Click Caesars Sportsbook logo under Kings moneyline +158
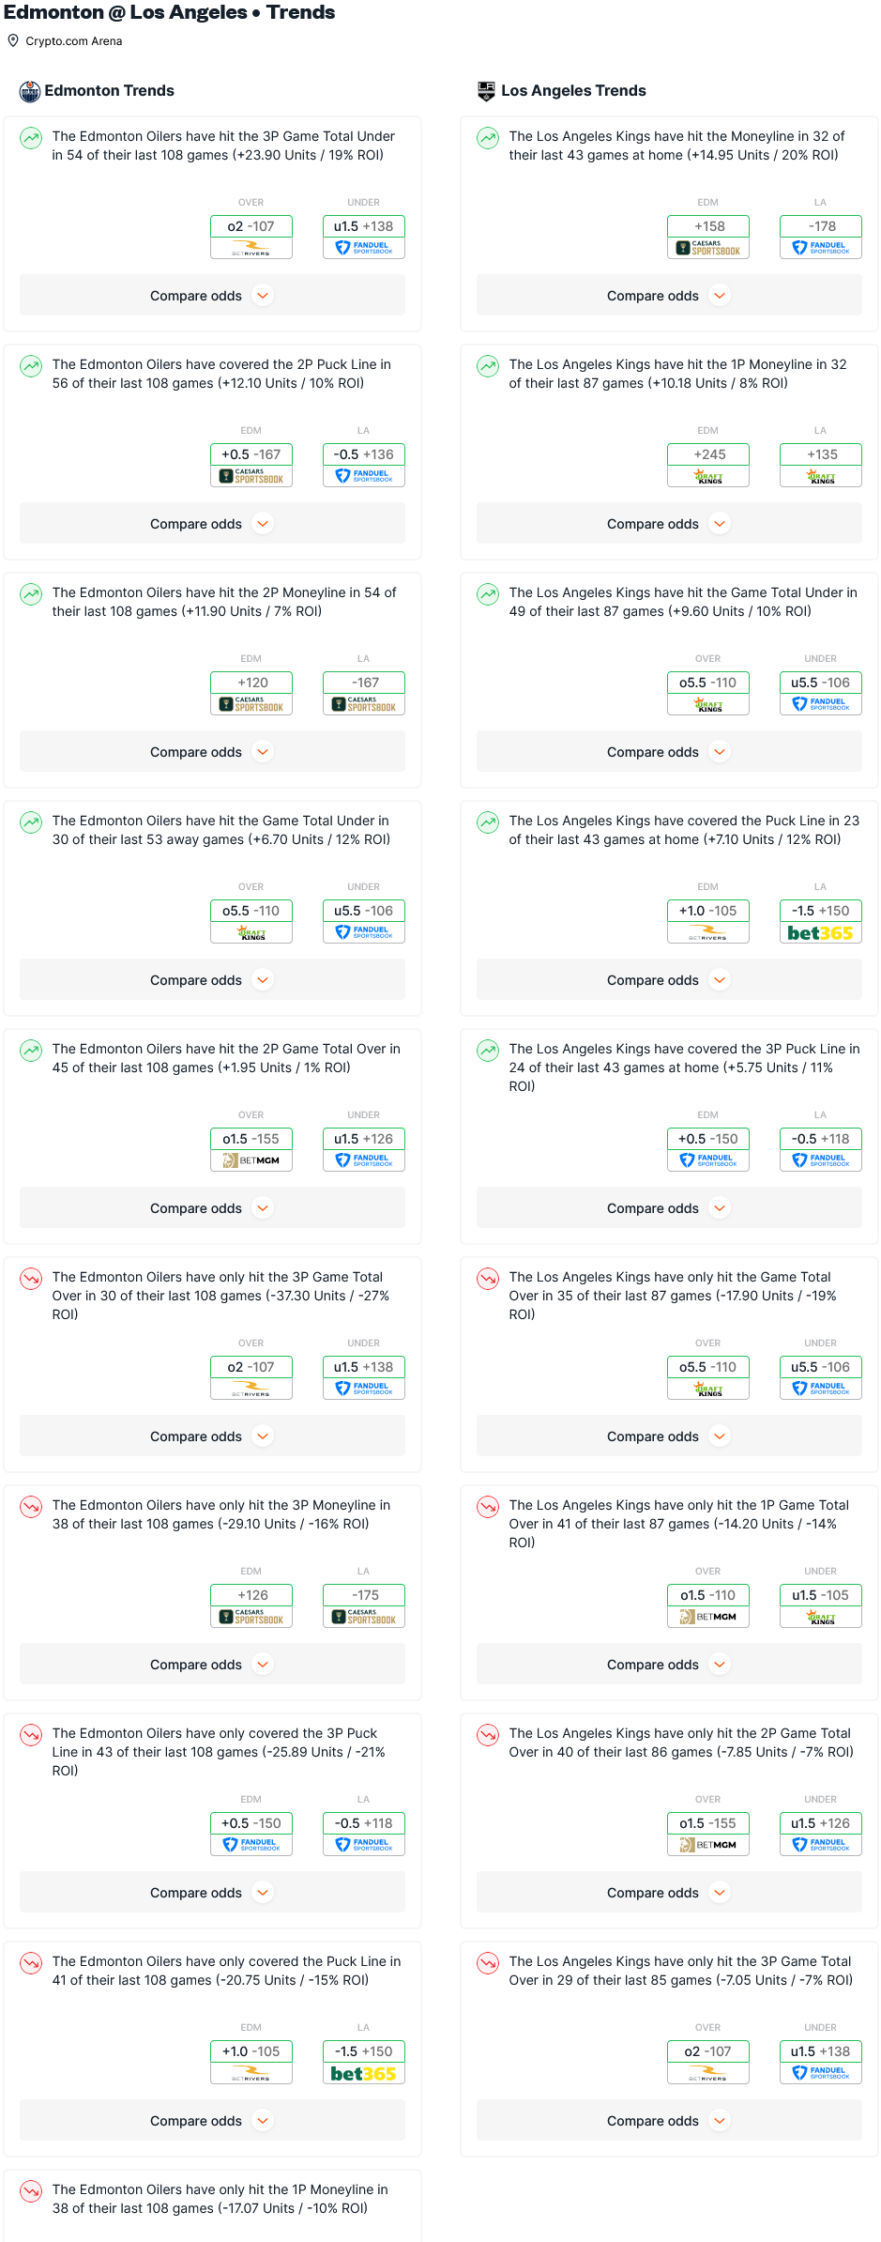This screenshot has width=881, height=2242. point(708,248)
